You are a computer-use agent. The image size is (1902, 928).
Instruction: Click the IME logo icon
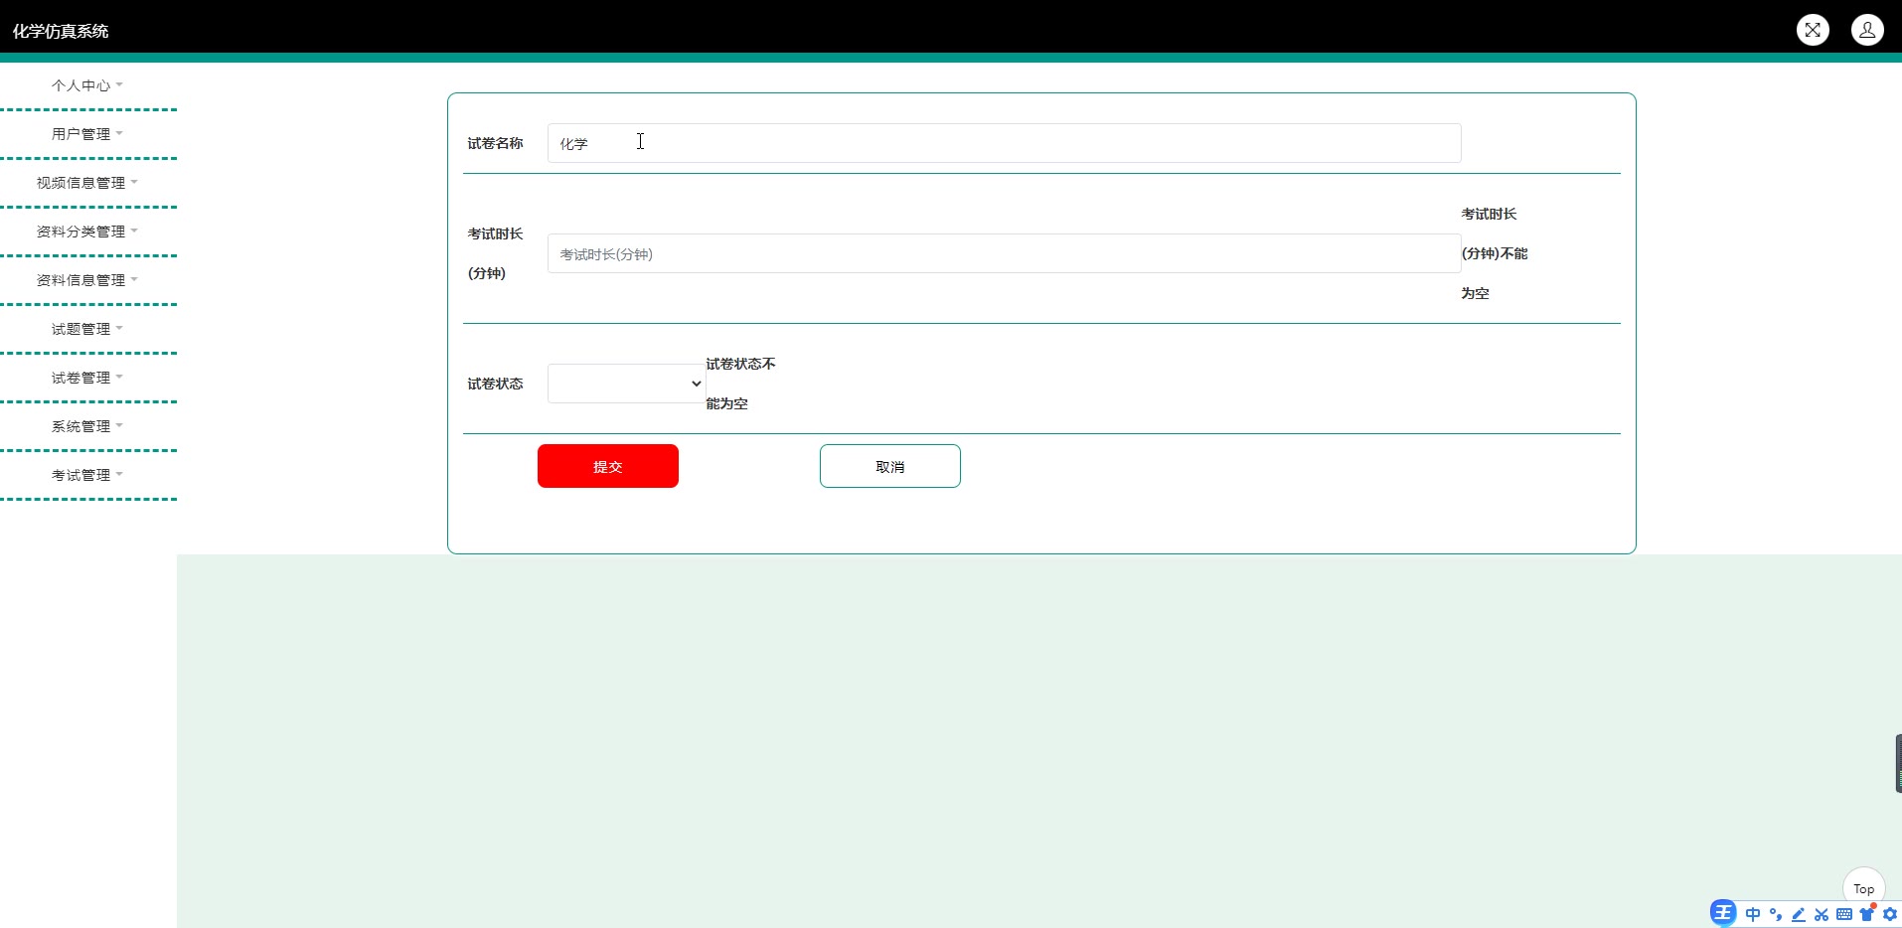click(1723, 913)
